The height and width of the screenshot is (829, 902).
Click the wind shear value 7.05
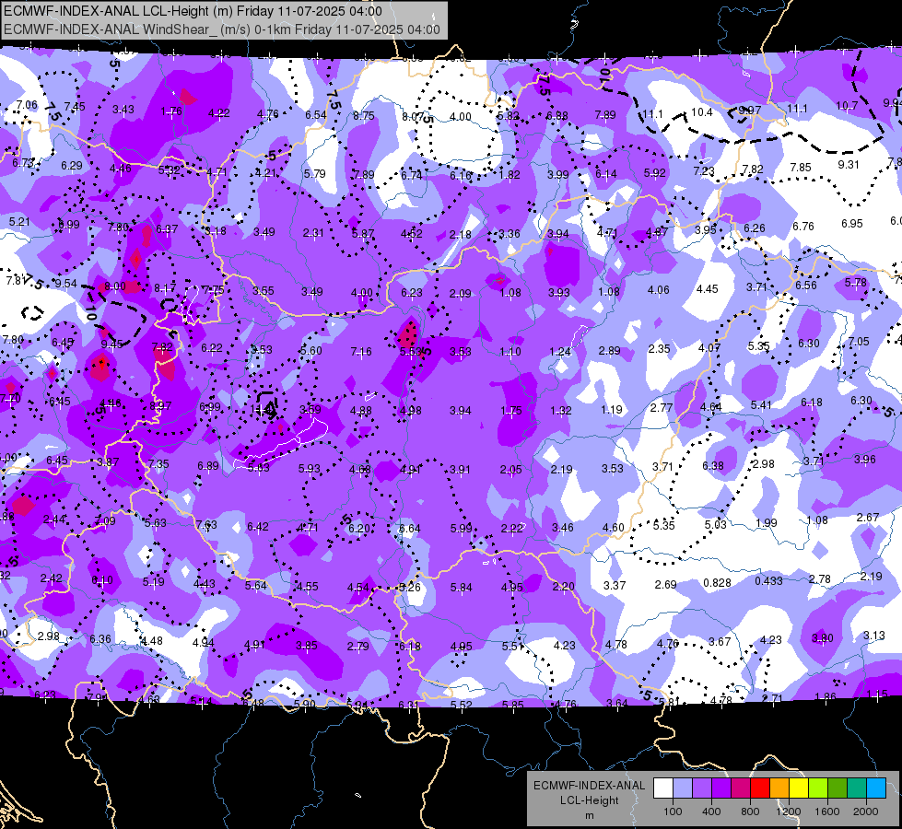859,341
